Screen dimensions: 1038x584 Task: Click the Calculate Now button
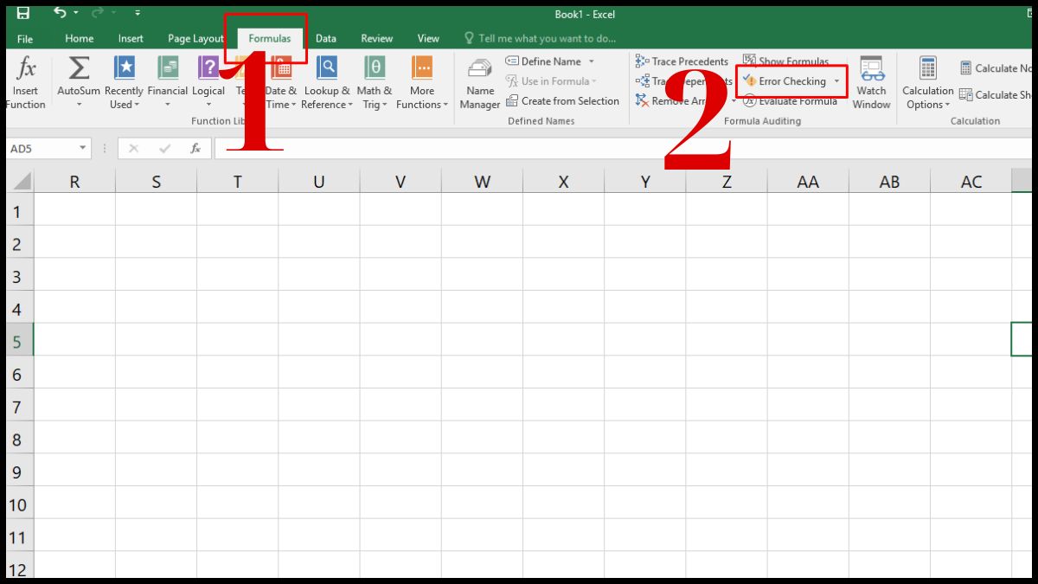pyautogui.click(x=996, y=68)
